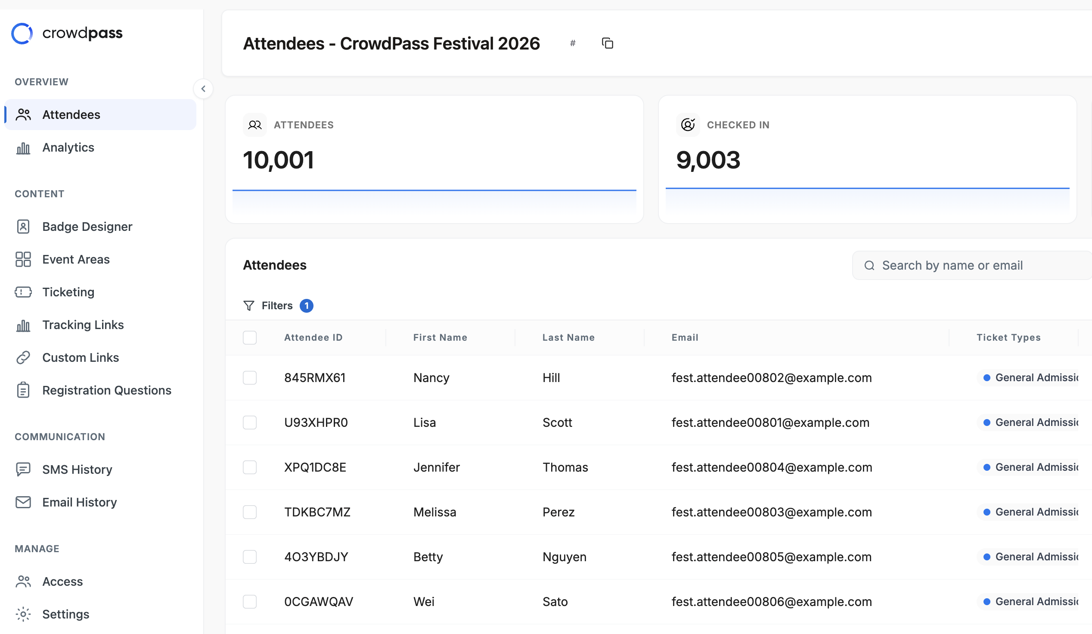This screenshot has height=634, width=1092.
Task: Open Email History page
Action: click(100, 502)
